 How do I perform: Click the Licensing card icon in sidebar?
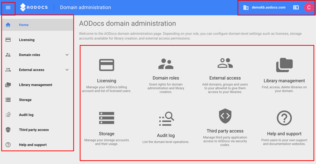(x=8, y=40)
